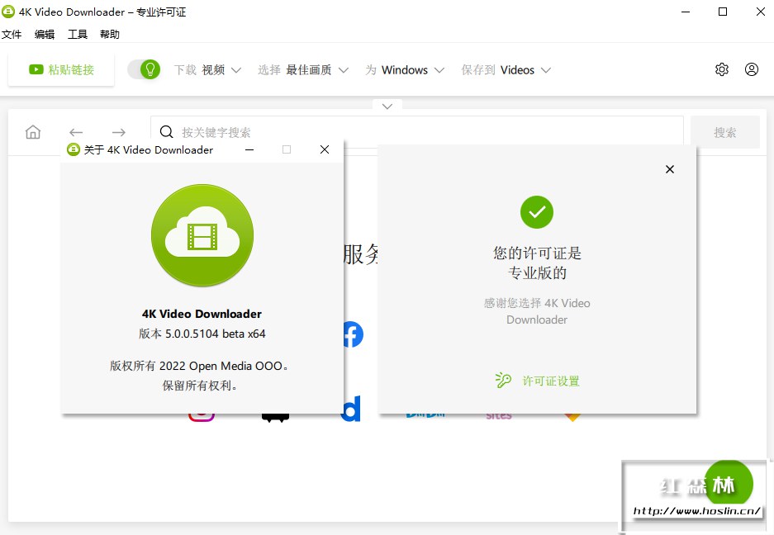Viewport: 774px width, 535px height.
Task: Open settings via the gear icon
Action: pyautogui.click(x=722, y=69)
